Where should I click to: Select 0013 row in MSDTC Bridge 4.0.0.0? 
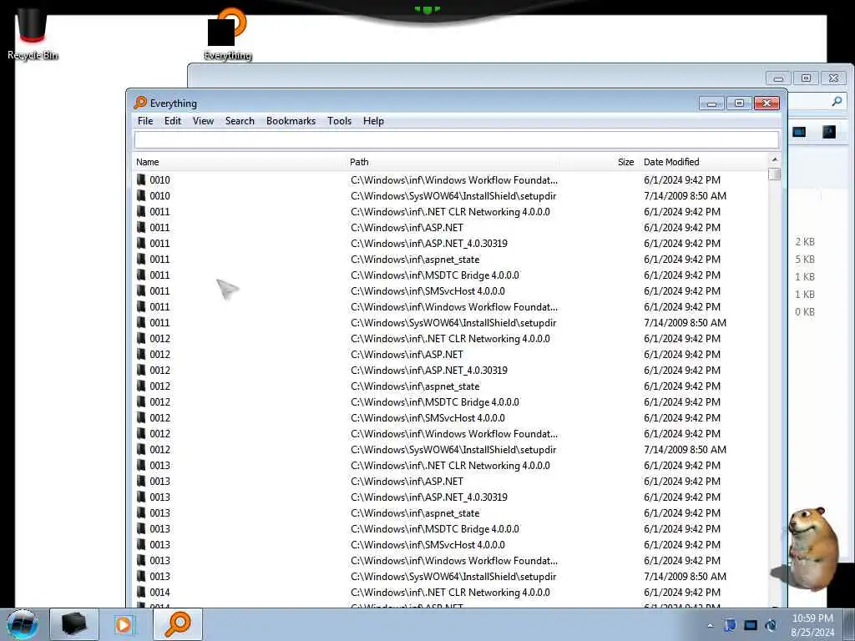(x=450, y=528)
